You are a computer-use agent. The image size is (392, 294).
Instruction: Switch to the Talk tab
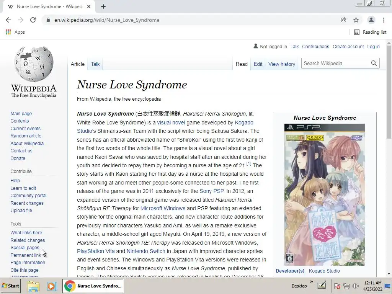pyautogui.click(x=95, y=64)
